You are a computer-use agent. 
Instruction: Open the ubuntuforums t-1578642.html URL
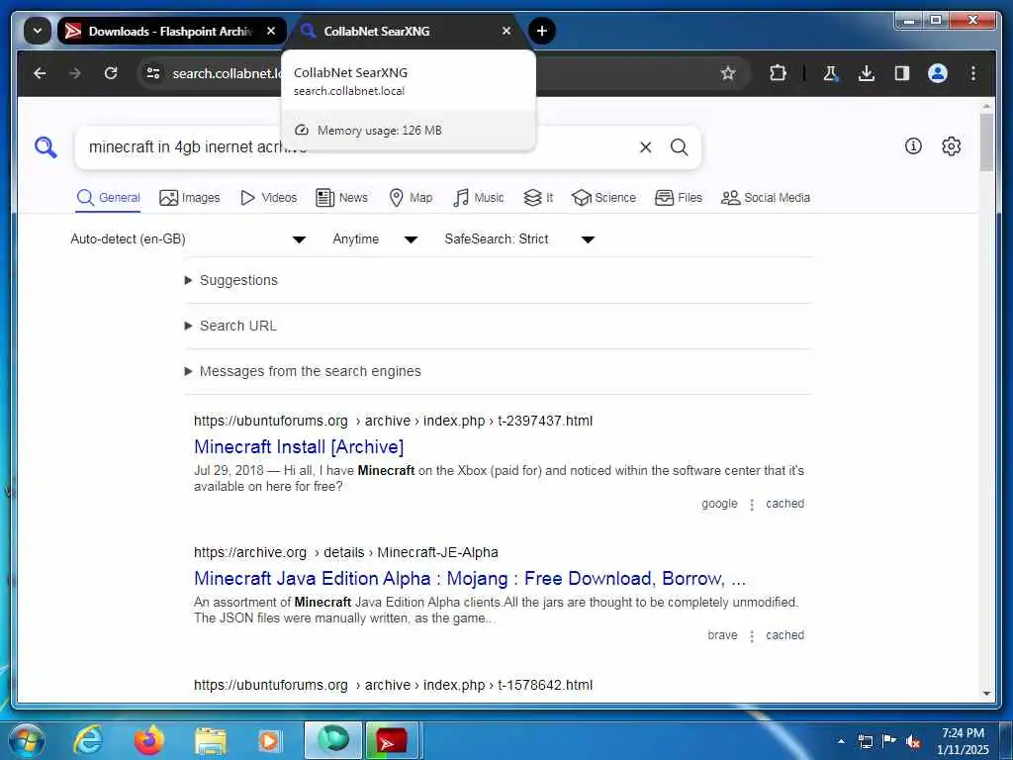pos(393,685)
